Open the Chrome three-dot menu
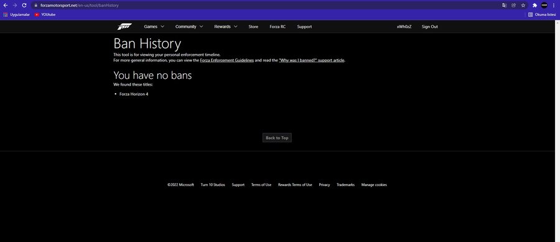The height and width of the screenshot is (242, 560). point(554,6)
